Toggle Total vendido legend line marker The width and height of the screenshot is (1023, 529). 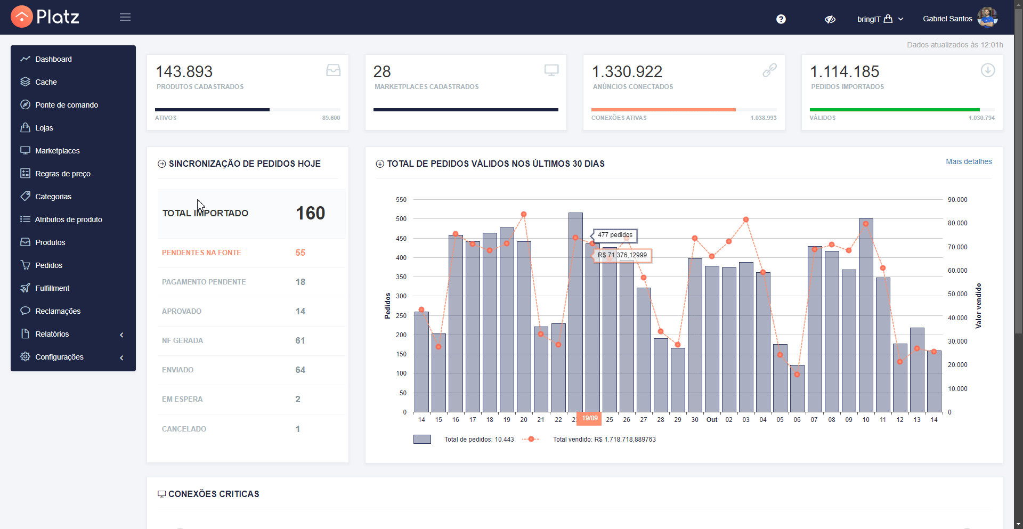pos(531,440)
